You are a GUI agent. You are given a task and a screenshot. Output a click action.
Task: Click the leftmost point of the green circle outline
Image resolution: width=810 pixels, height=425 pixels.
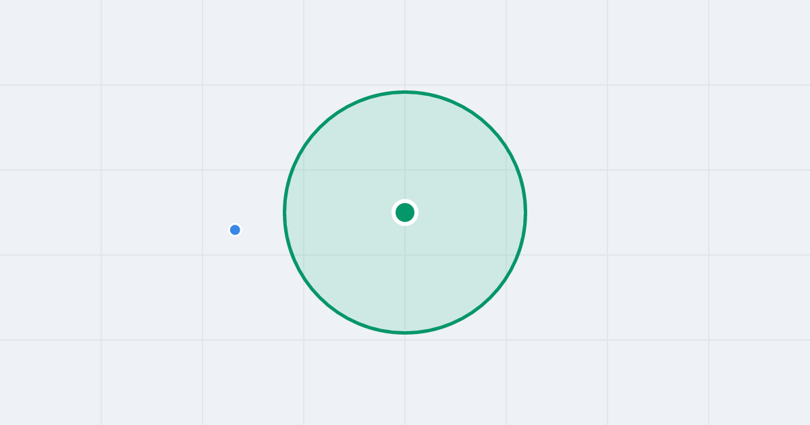(285, 213)
